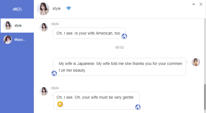The width and height of the screenshot is (206, 113).
Task: Click the all(2) header in sidebar
Action: (x=17, y=9)
